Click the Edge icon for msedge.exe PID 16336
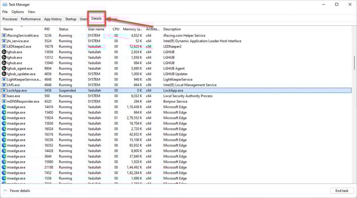Image resolution: width=357 pixels, height=198 pixels. (4, 140)
